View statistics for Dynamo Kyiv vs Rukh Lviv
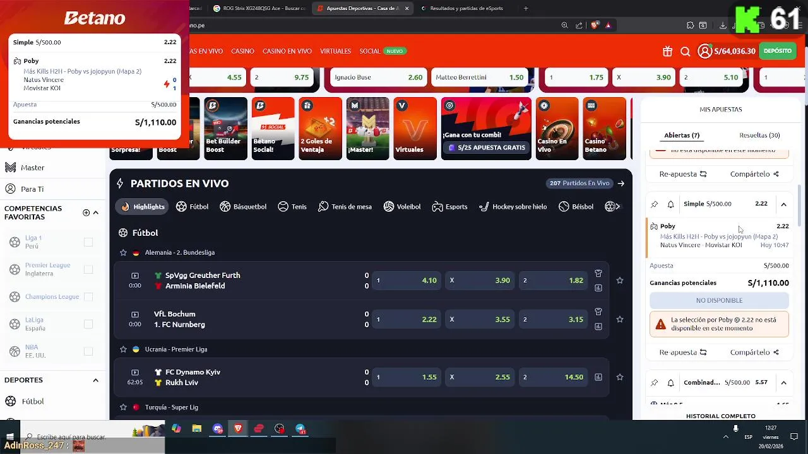 click(598, 377)
